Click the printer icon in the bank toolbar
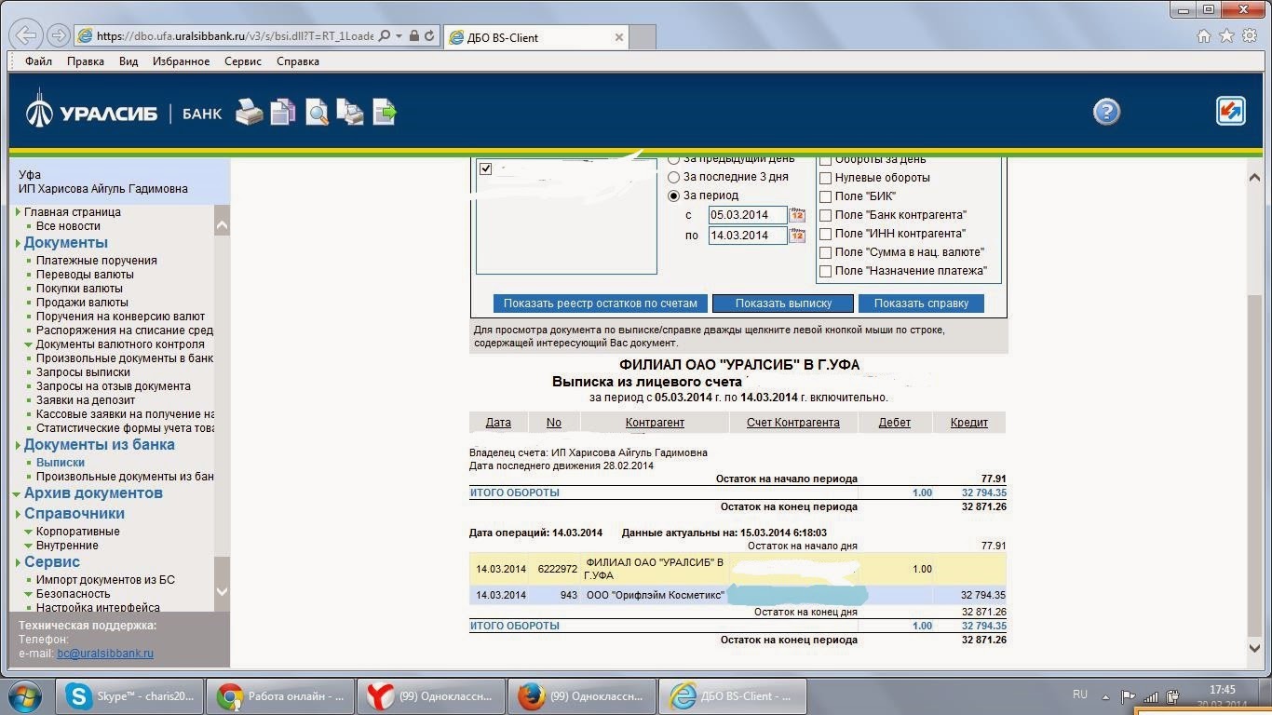1272x715 pixels. coord(249,112)
